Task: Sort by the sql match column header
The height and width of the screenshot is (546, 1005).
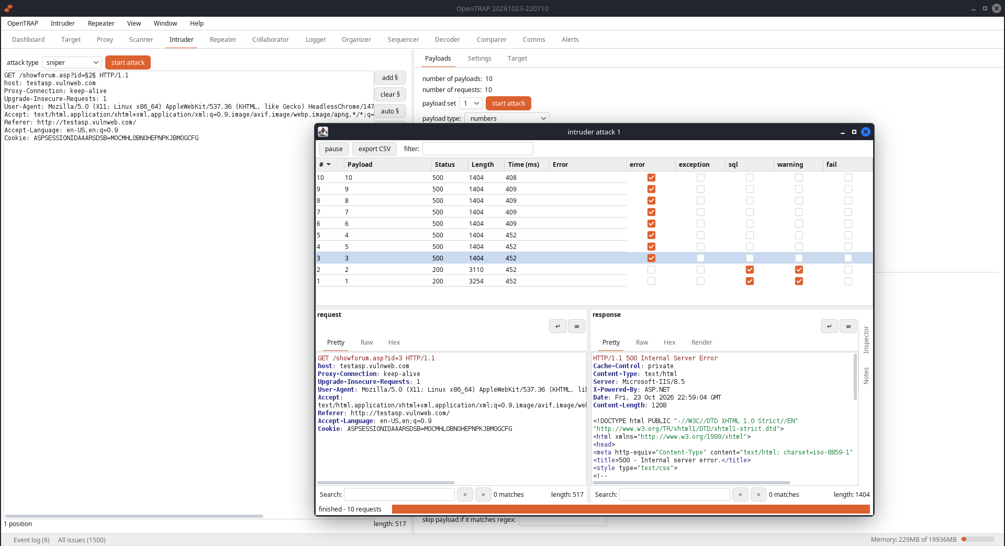Action: pos(750,164)
